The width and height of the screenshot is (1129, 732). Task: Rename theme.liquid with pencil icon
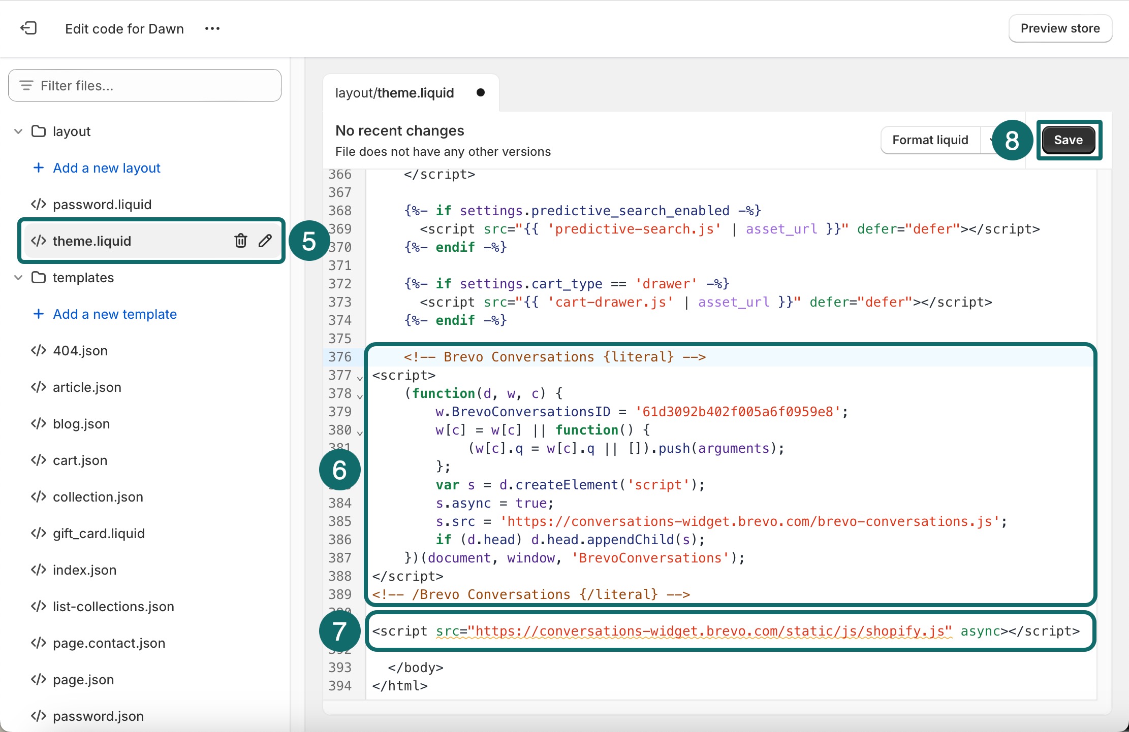coord(265,241)
